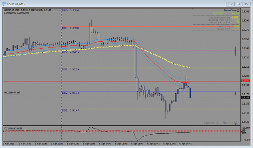This screenshot has width=253, height=148.
Task: Select the DR1 0.9281 resistance label
Action: 71,28
